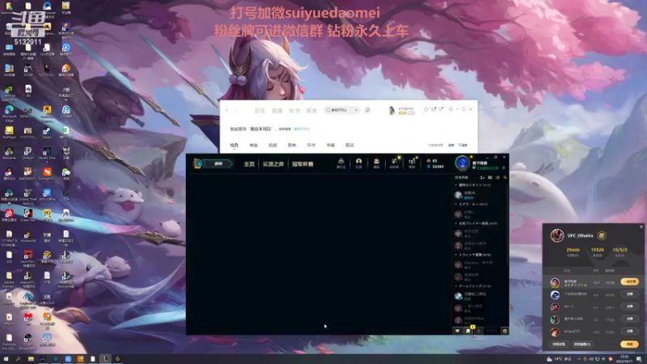Open chat icon at friends panel bottom

(x=458, y=331)
